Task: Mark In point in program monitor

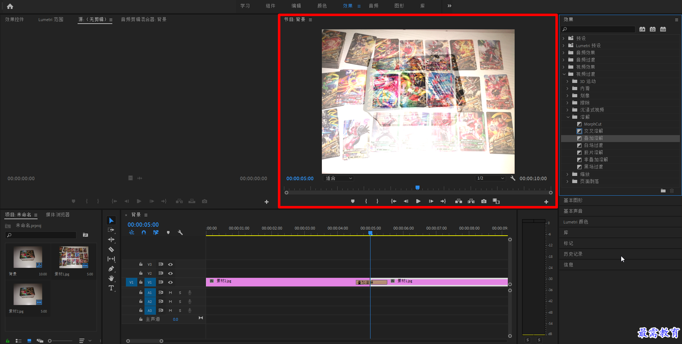Action: click(366, 201)
